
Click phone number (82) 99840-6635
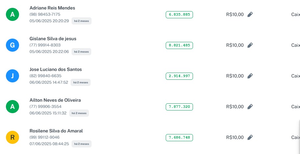pos(45,76)
